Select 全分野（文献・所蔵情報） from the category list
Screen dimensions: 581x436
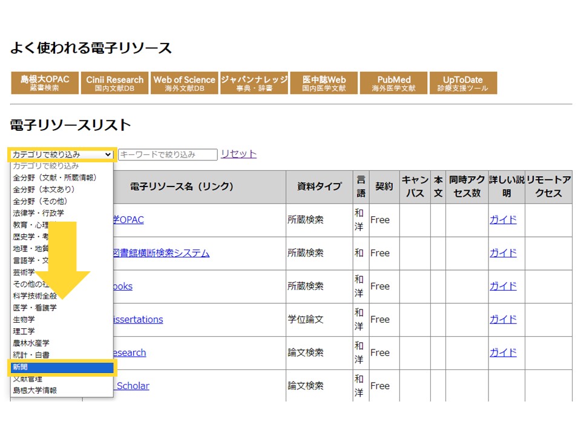click(62, 177)
